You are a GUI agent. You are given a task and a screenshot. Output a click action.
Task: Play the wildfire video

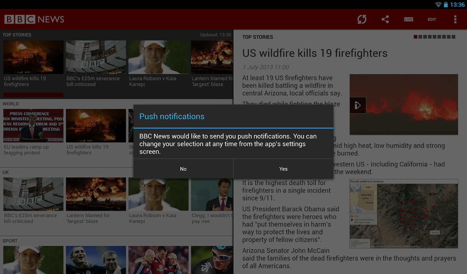pos(358,105)
